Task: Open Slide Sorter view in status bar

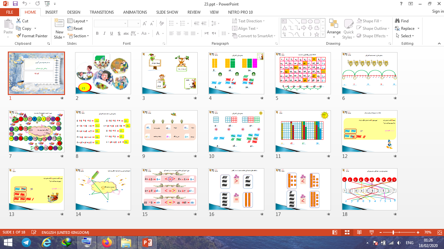Action: pyautogui.click(x=347, y=232)
